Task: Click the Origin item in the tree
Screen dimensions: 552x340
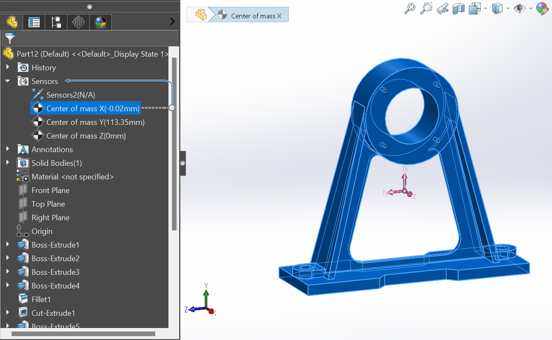Action: coord(42,231)
